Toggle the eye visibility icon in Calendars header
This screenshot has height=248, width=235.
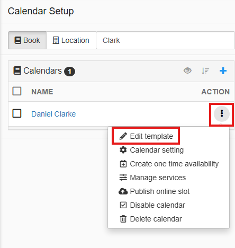click(187, 70)
